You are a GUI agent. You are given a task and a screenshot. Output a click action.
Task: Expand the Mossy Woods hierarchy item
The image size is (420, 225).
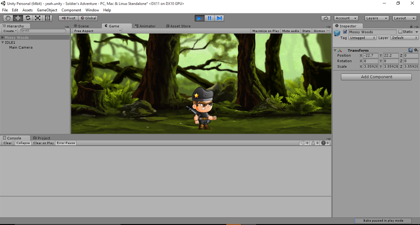[3, 38]
